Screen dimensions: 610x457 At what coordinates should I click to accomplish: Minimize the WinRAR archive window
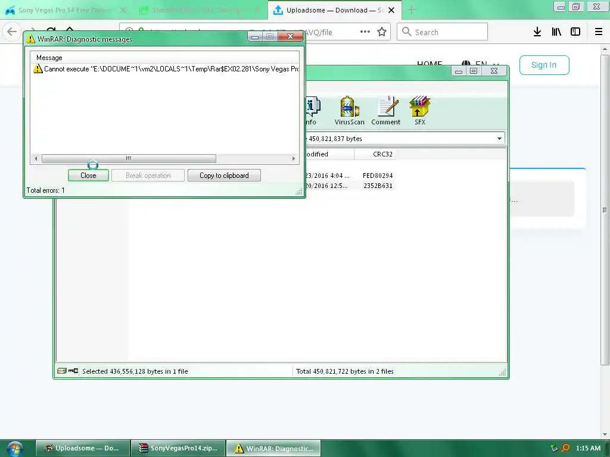[x=459, y=71]
